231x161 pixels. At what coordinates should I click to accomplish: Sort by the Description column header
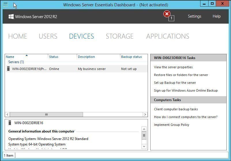click(98, 57)
